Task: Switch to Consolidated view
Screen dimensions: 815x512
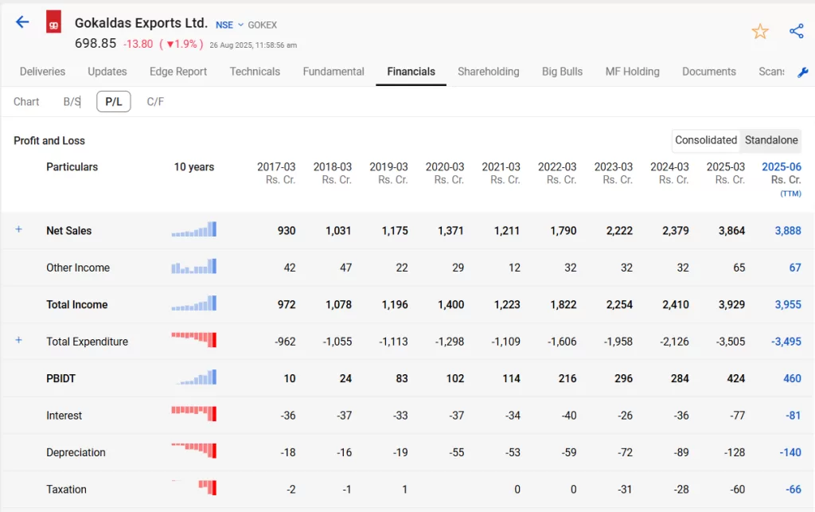Action: point(706,140)
